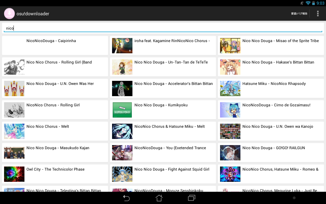Viewport: 326px width, 204px height.
Task: Select Nico Nico Douga - Misao of the Sprite Tribe
Action: click(281, 41)
